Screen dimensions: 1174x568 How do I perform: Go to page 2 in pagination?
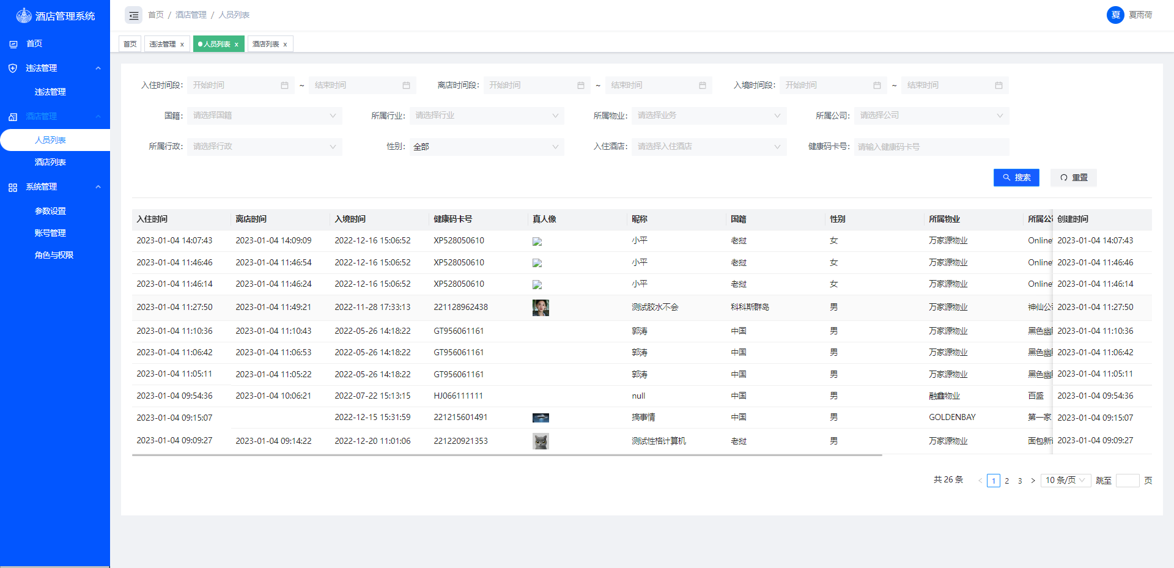(1006, 481)
